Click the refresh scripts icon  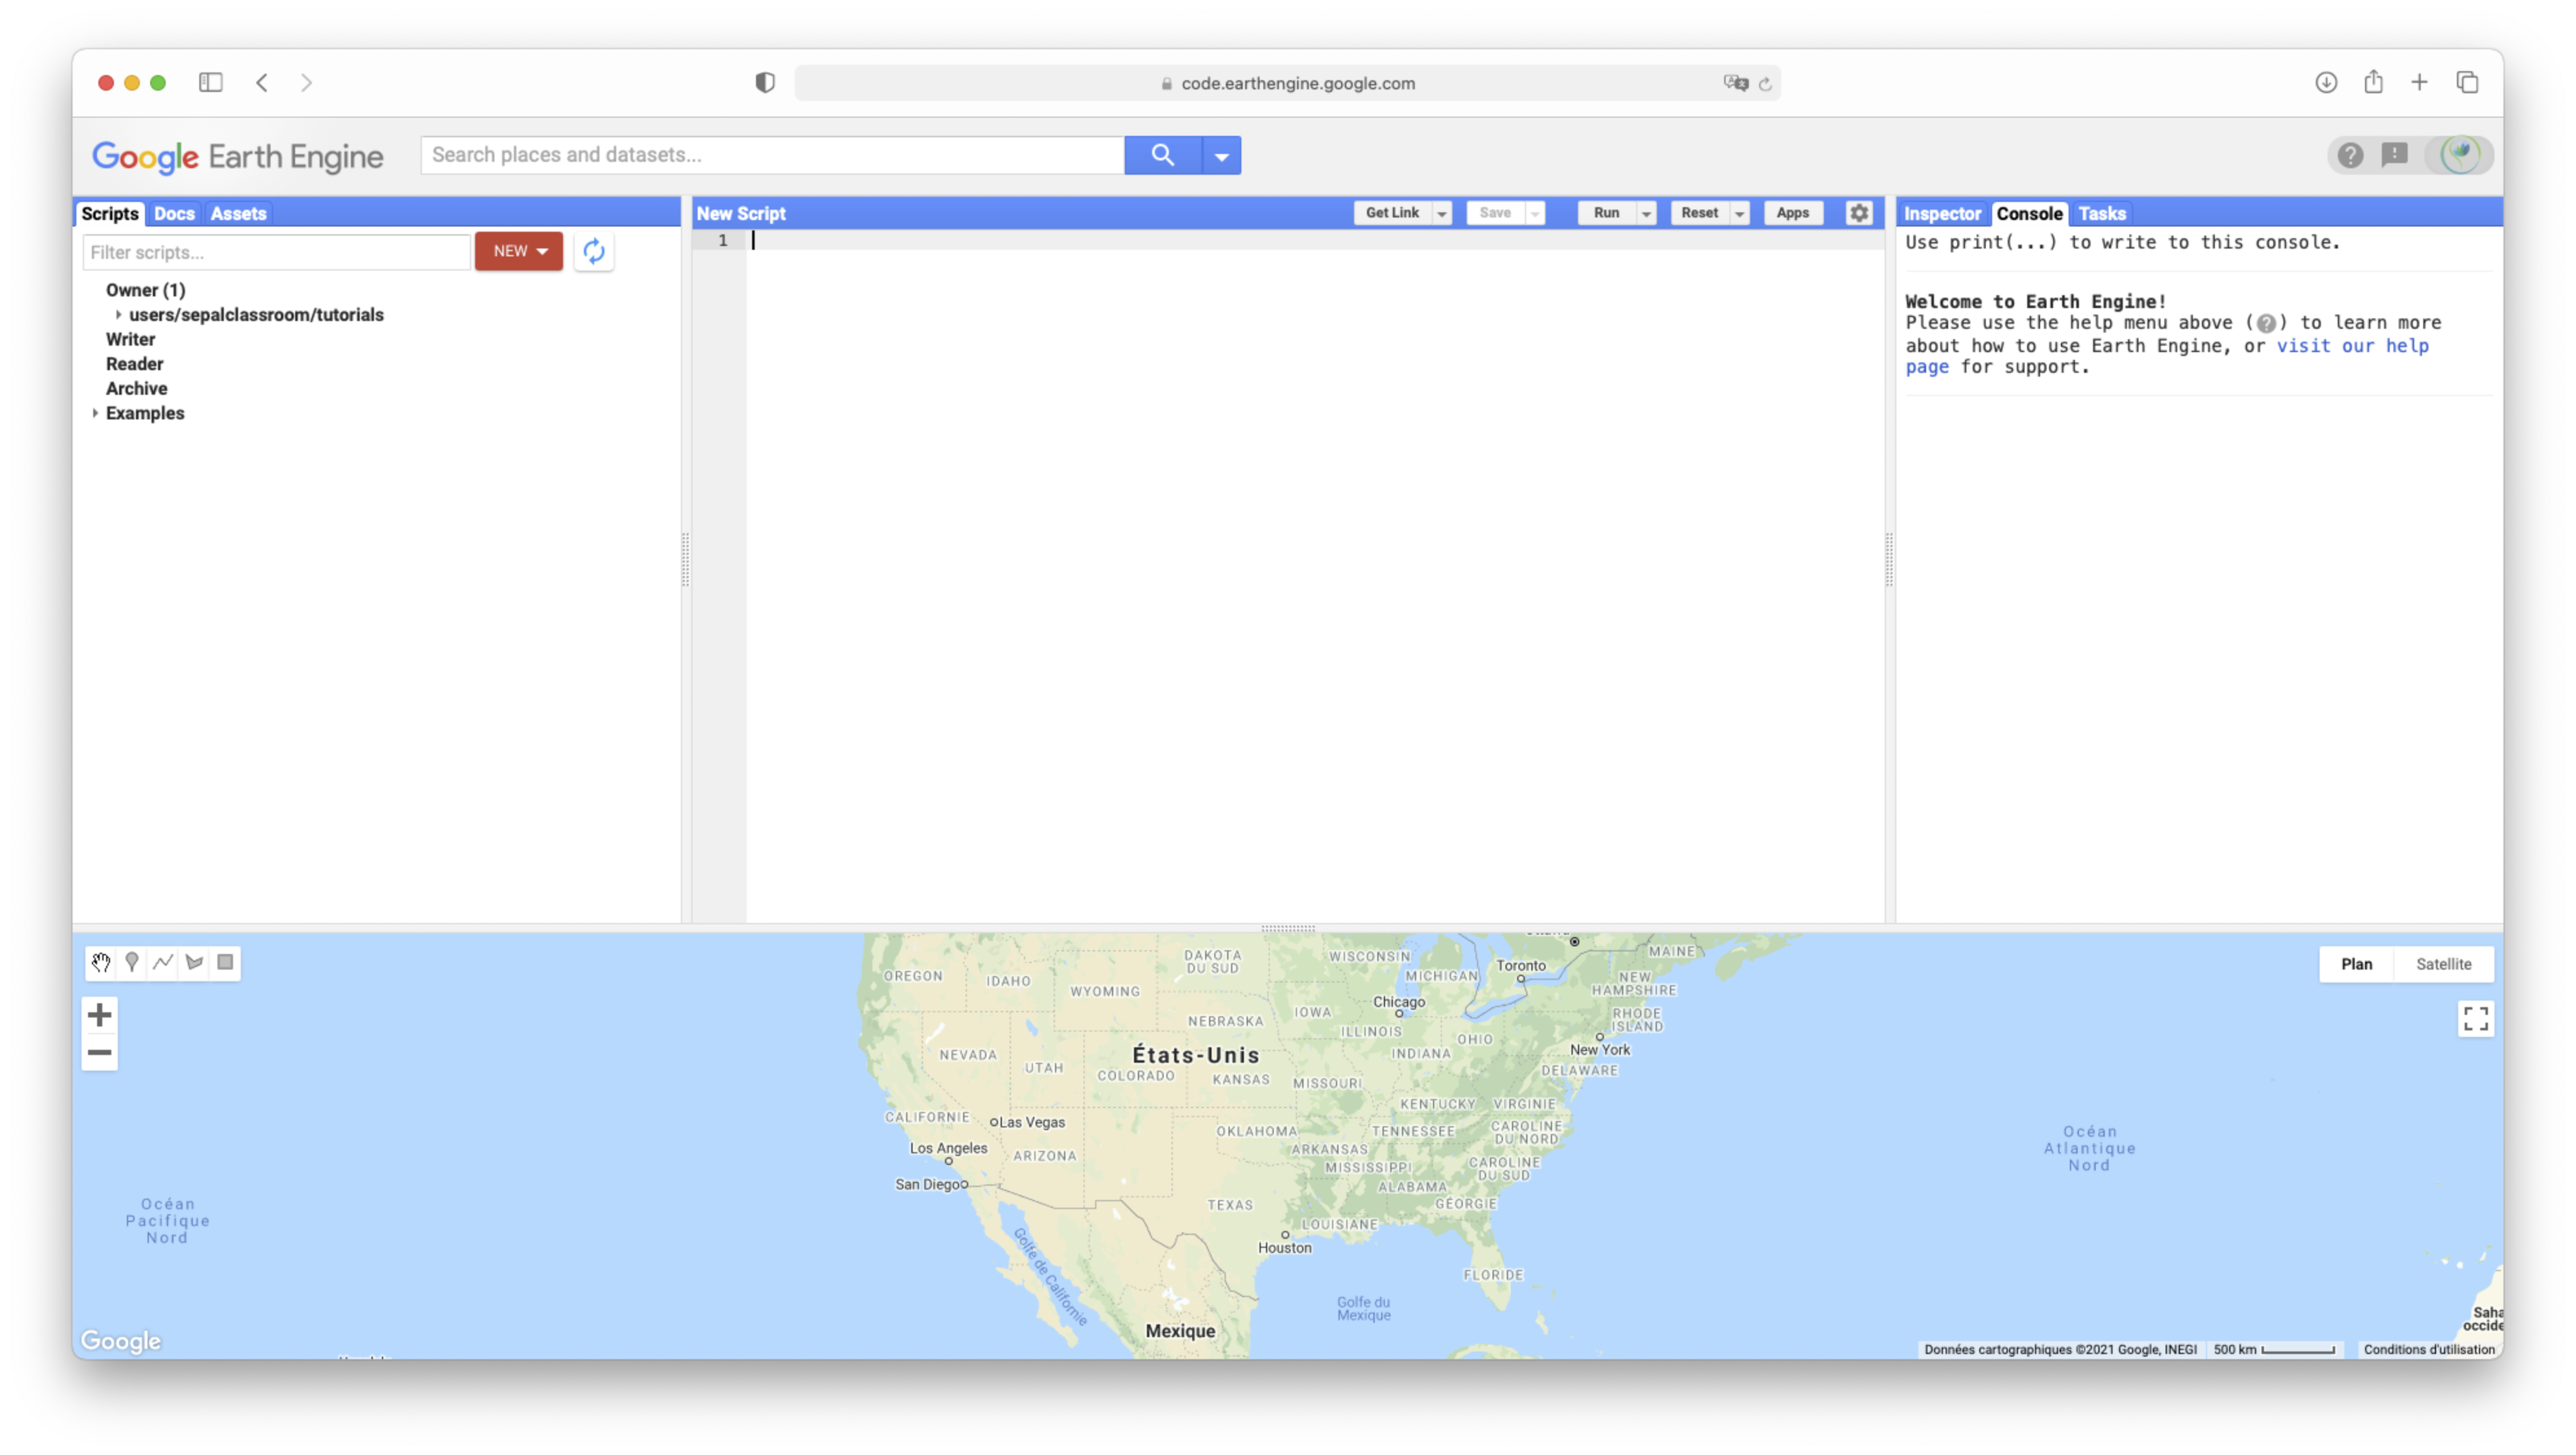(x=594, y=251)
